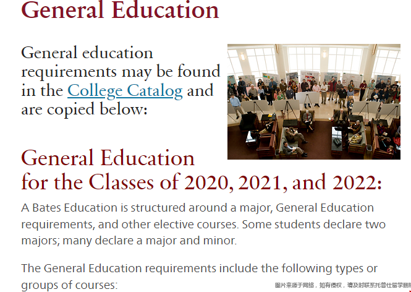Click the 'groups of courses:' text
Image resolution: width=411 pixels, height=292 pixels.
[x=69, y=285]
